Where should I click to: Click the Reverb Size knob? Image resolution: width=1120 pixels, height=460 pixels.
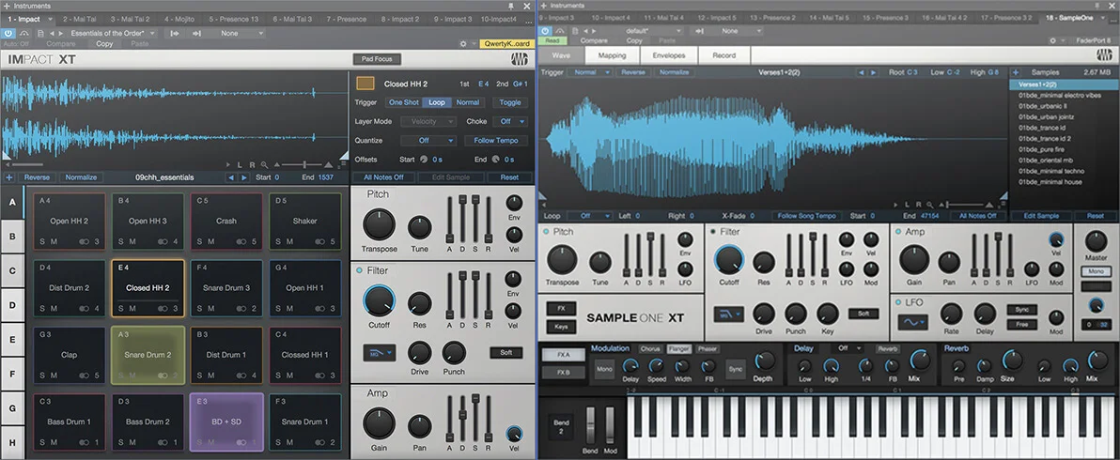pos(1011,360)
